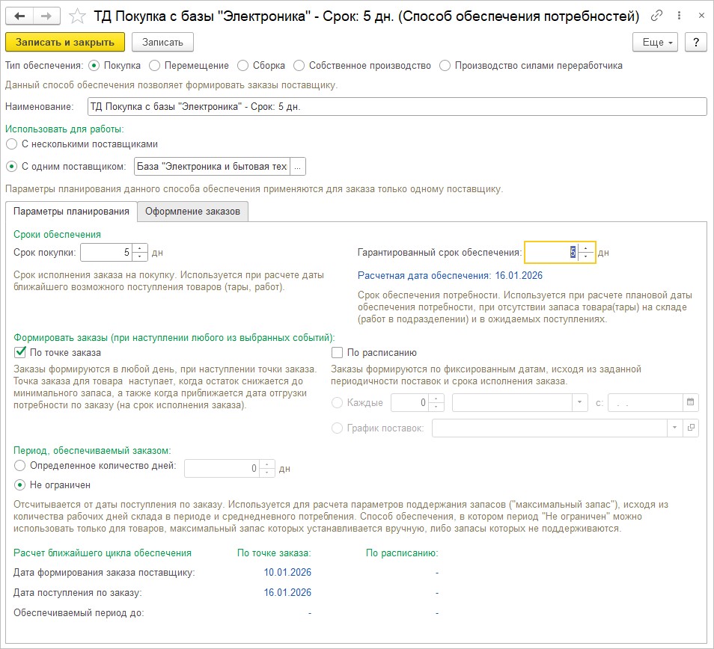
Task: Switch to 'Оформление заказов' tab
Action: [x=192, y=212]
